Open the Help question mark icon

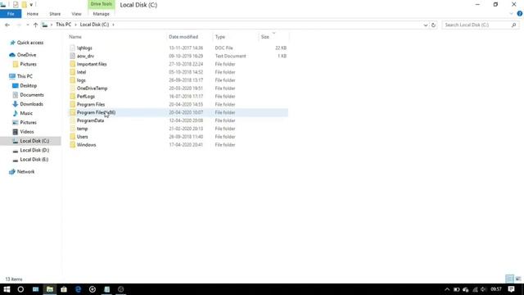(520, 14)
